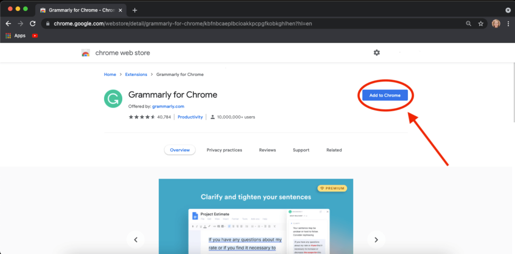The height and width of the screenshot is (254, 515).
Task: Click the chrome web store title text
Action: point(123,53)
